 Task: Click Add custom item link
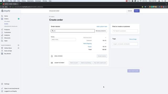pos(102,27)
